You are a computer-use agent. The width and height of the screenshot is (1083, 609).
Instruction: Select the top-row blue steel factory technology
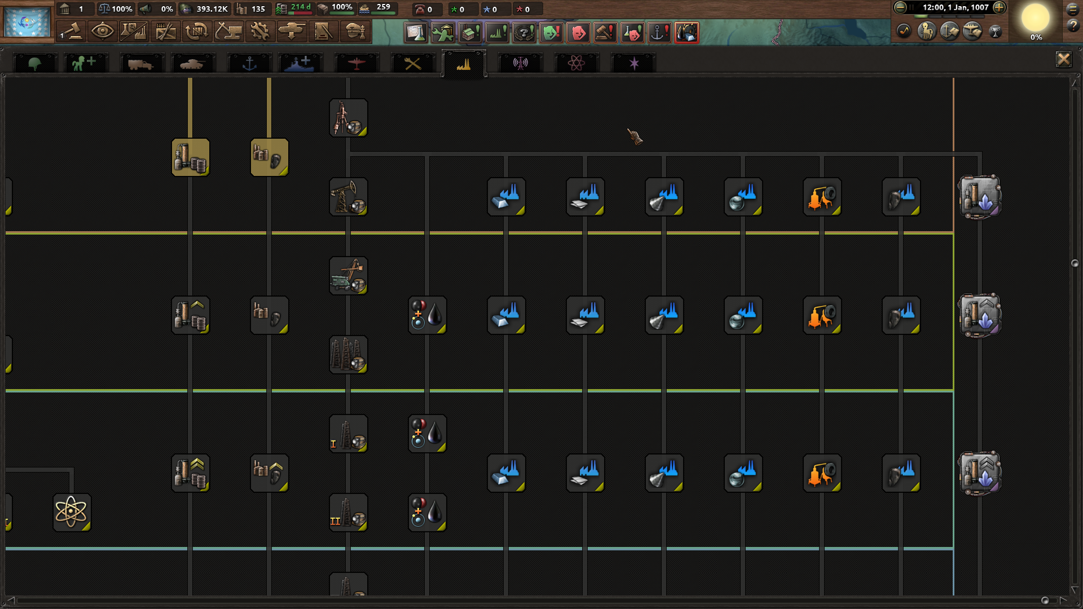pyautogui.click(x=507, y=197)
